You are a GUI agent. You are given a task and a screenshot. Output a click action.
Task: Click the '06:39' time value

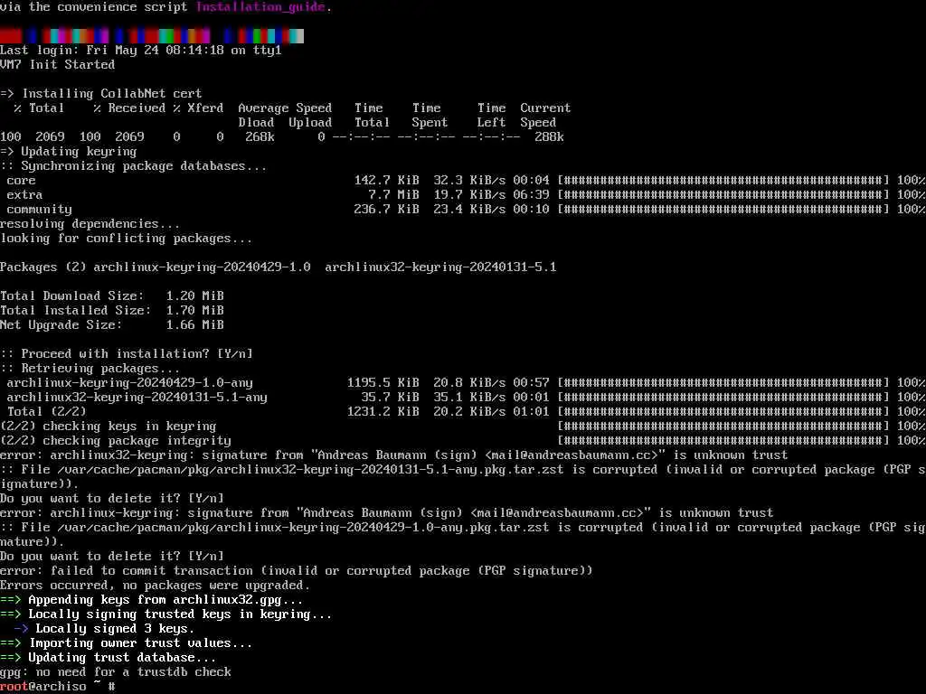(x=531, y=195)
